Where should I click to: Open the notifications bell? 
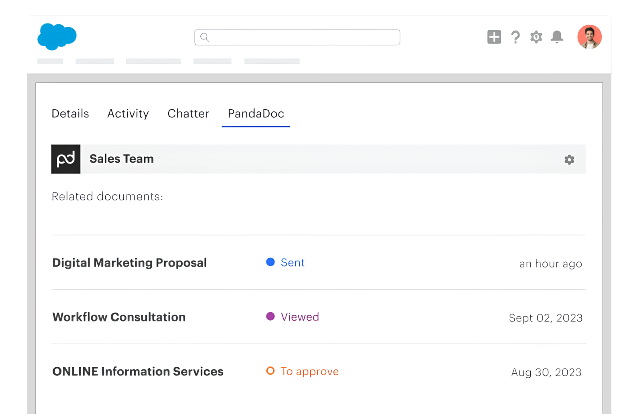tap(557, 37)
